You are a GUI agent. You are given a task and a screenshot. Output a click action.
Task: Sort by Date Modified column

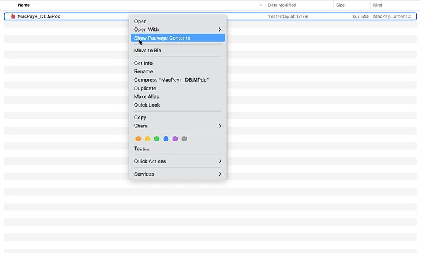282,5
